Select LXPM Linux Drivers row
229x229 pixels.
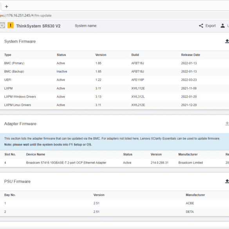(x=114, y=105)
